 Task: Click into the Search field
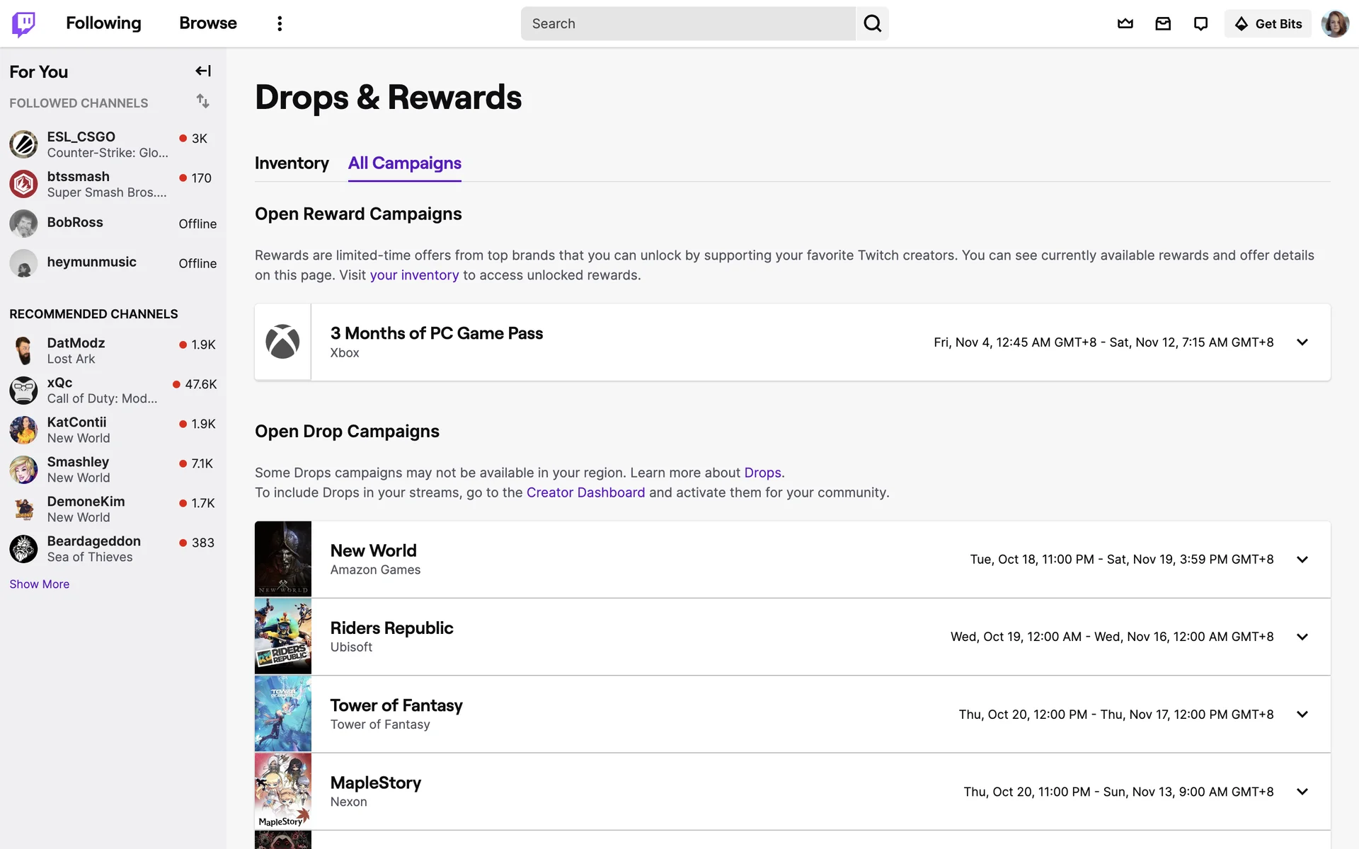click(687, 23)
